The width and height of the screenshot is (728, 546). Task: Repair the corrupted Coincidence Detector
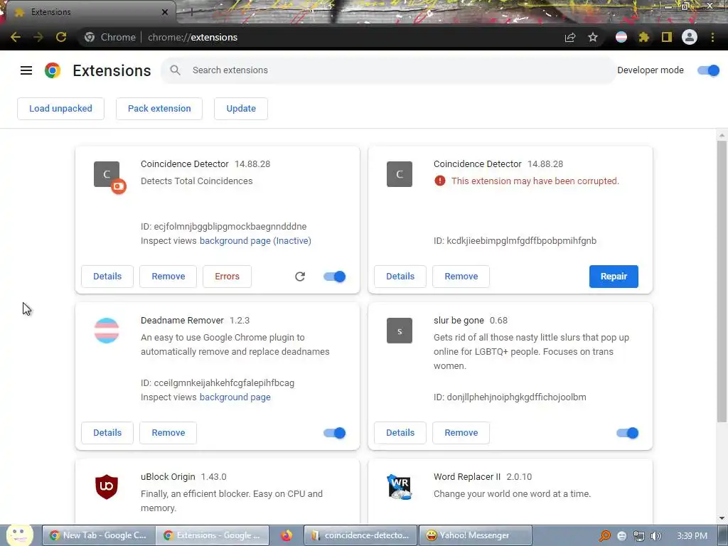pyautogui.click(x=614, y=277)
